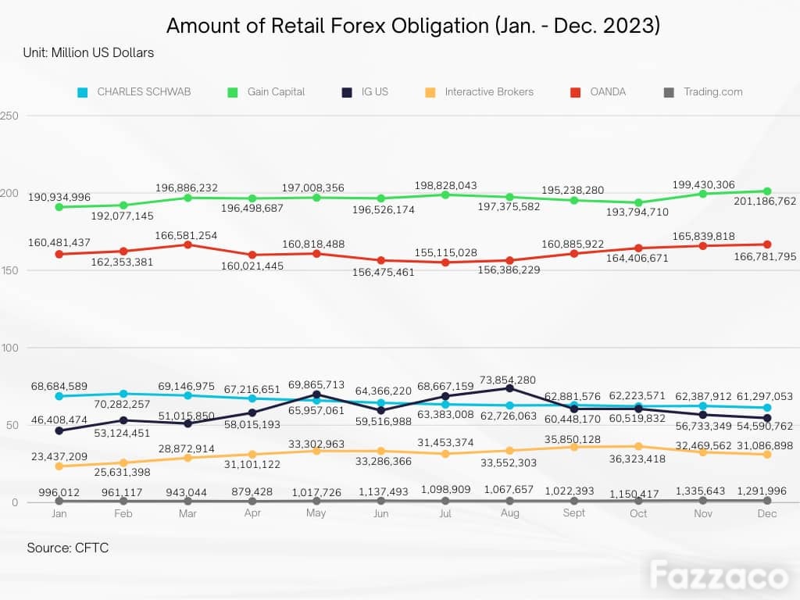Click the cyan Charles Schwab legend swatch
Viewport: 800px width, 600px height.
(x=83, y=92)
